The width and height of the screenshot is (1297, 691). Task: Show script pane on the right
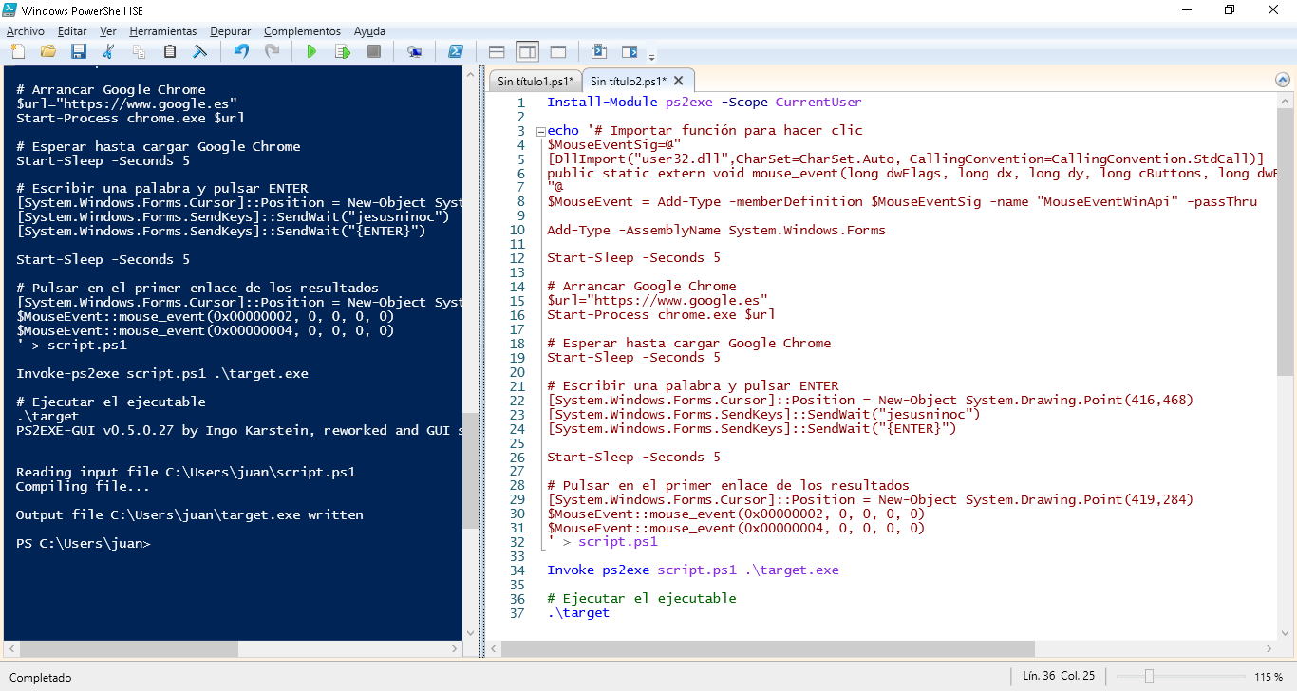point(527,51)
